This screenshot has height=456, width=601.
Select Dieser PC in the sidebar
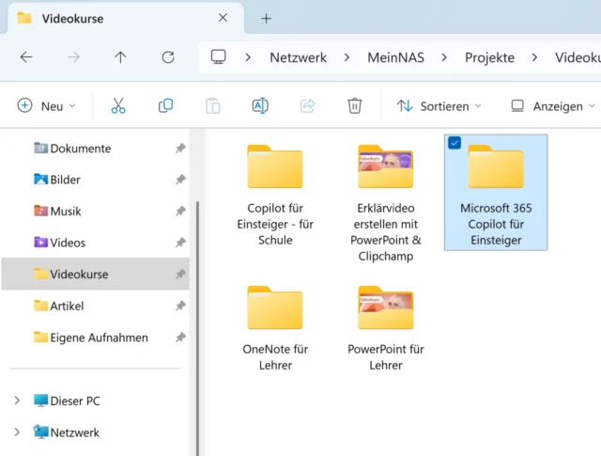pos(95,401)
